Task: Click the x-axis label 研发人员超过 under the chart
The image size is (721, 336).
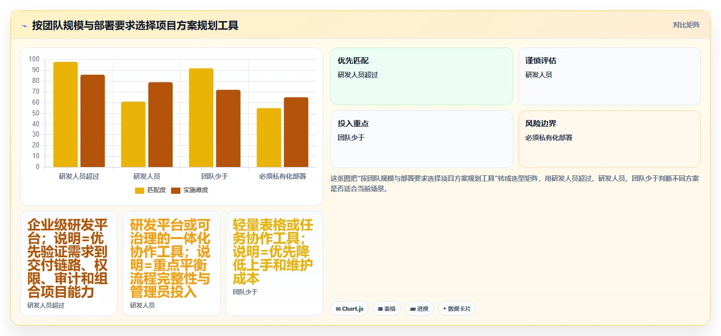Action: [79, 176]
